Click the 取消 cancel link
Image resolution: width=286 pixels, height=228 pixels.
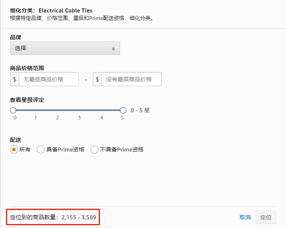point(245,217)
